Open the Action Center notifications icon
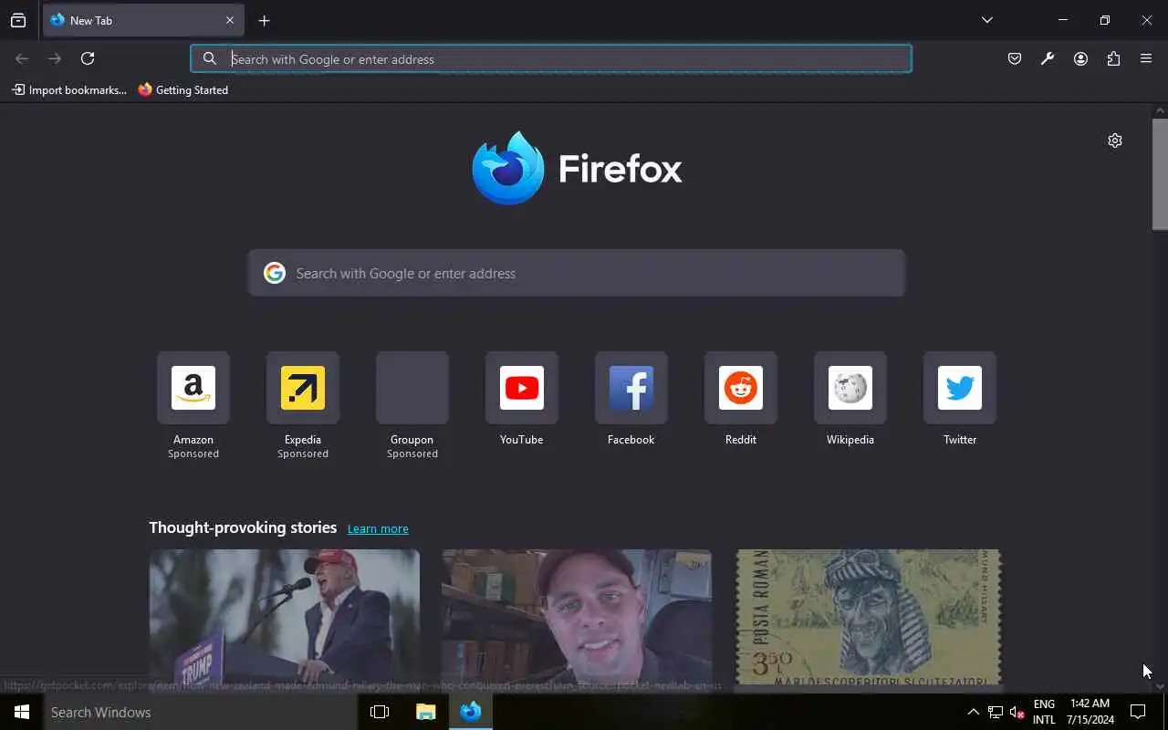This screenshot has height=730, width=1168. [x=1138, y=712]
